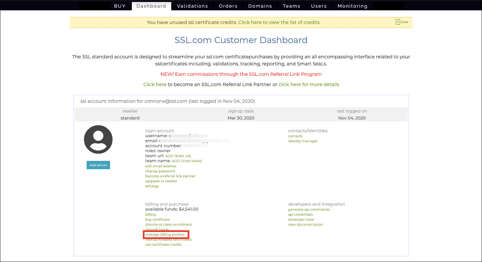Click upgrade to reseller link

point(161,181)
